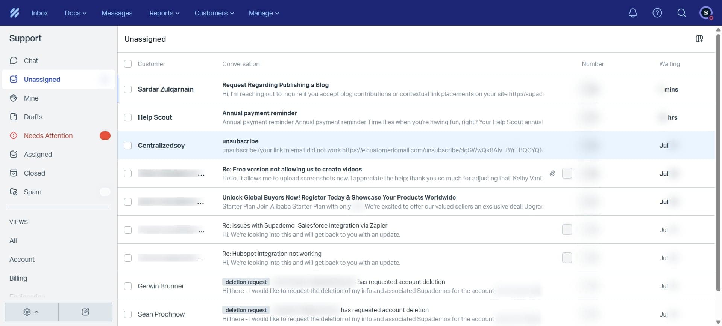Expand the Docs dropdown menu
The image size is (722, 326).
point(75,13)
